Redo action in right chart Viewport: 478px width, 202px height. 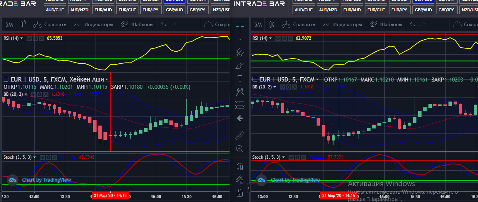423,25
